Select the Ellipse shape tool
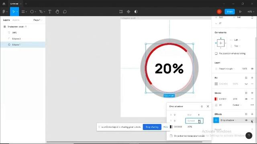The height and width of the screenshot is (144, 257). pos(32,12)
